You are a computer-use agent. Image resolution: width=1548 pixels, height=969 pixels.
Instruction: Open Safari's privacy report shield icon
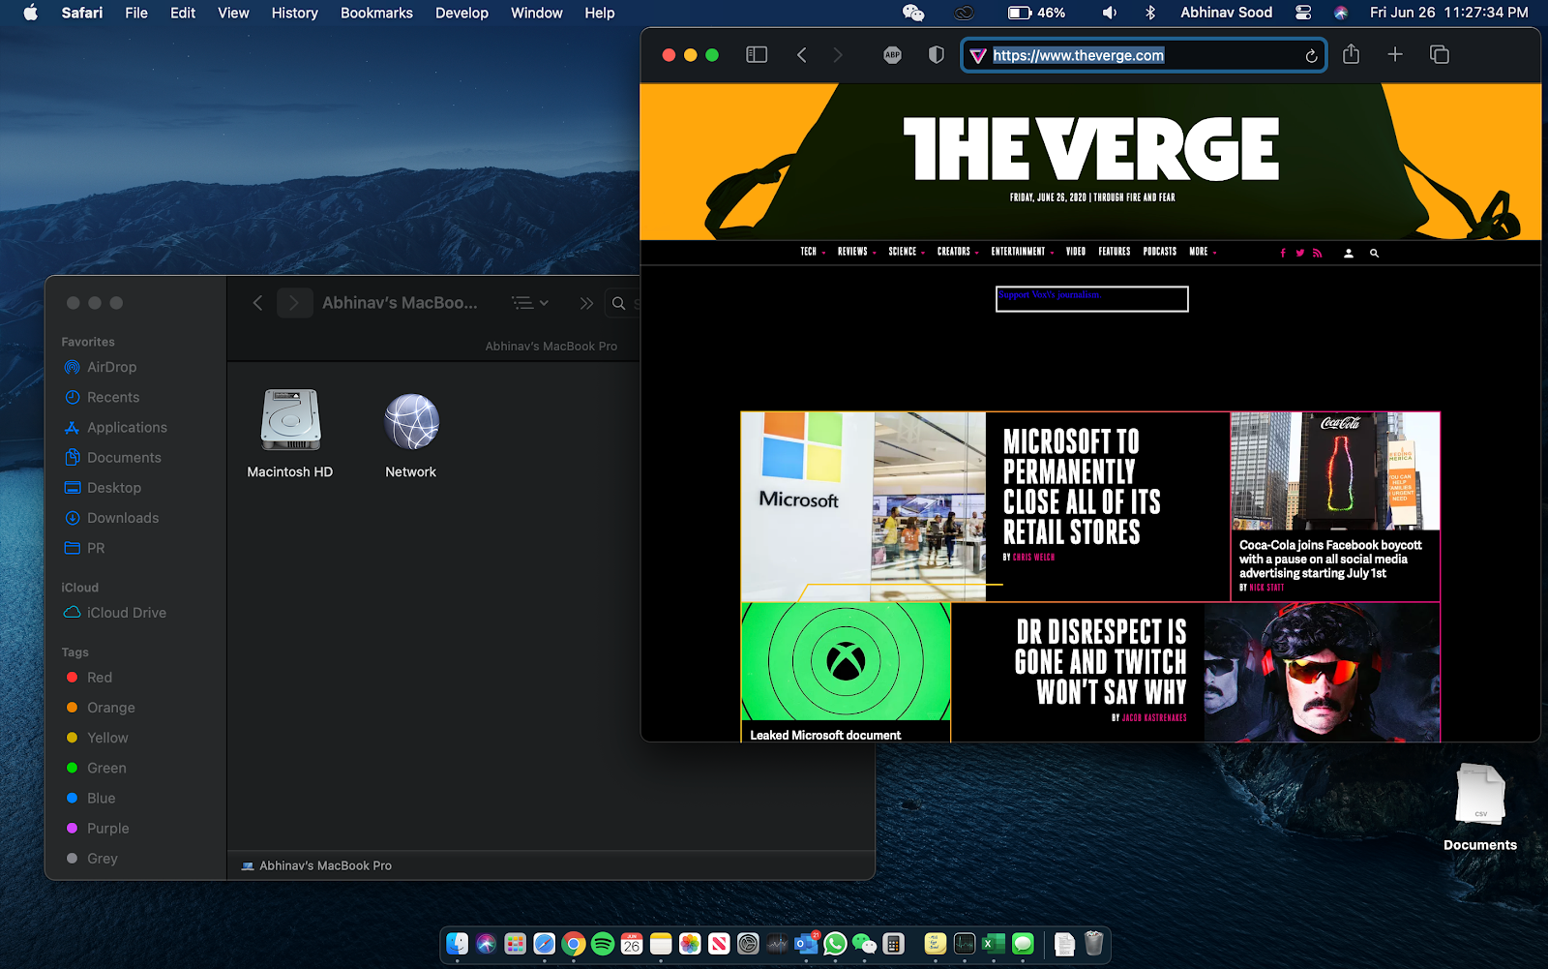tap(936, 55)
